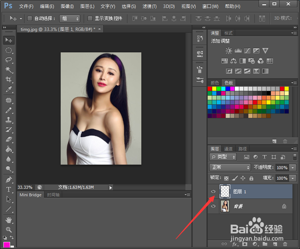Open the 图像(I) menu
This screenshot has height=249, width=300.
click(67, 6)
